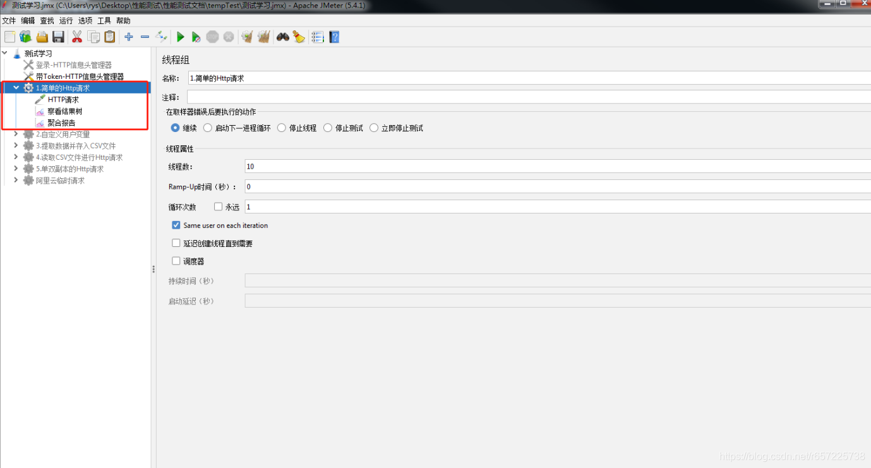The image size is (871, 468).
Task: Select the 停止线程 radio option
Action: (282, 128)
